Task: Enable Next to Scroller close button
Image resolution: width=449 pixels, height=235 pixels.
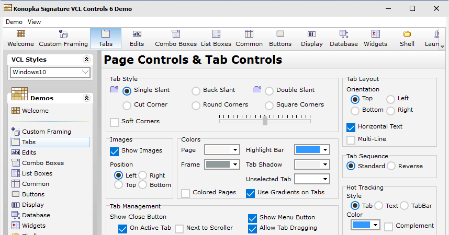Action: coord(179,229)
